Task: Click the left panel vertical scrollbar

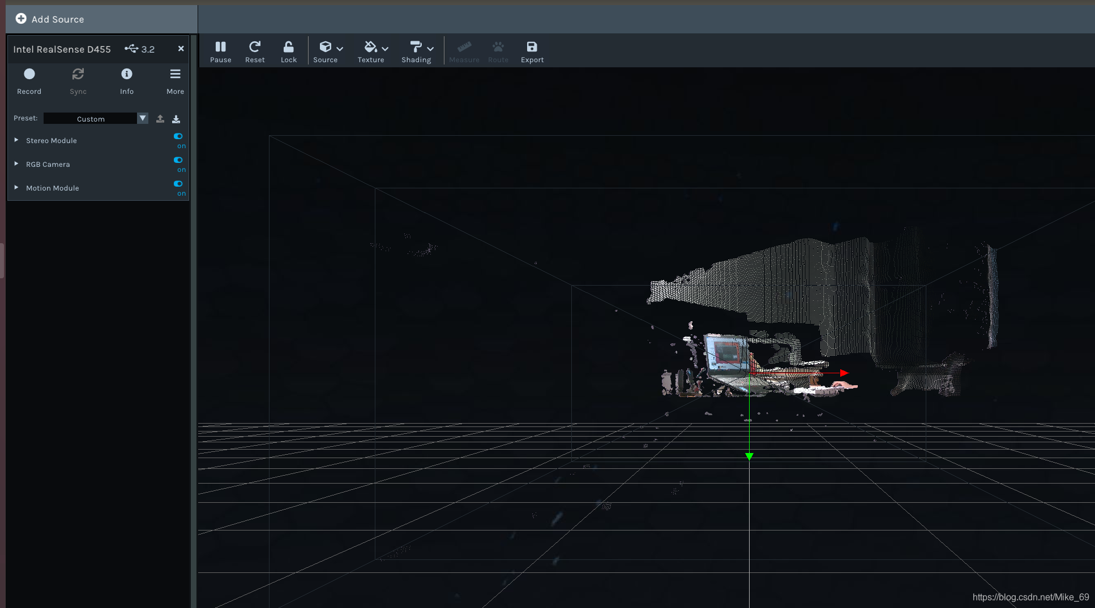Action: (x=194, y=321)
